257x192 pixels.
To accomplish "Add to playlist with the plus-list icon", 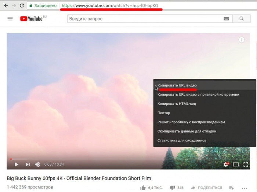I will tap(231, 188).
